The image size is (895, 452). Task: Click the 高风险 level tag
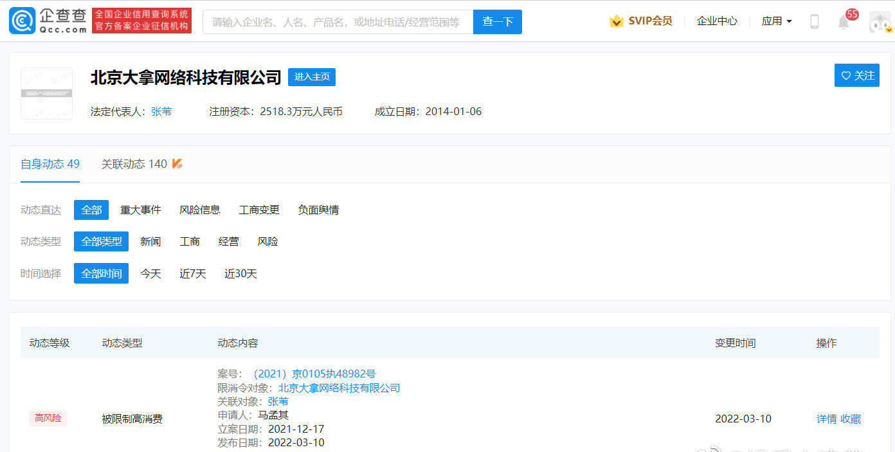click(x=48, y=418)
